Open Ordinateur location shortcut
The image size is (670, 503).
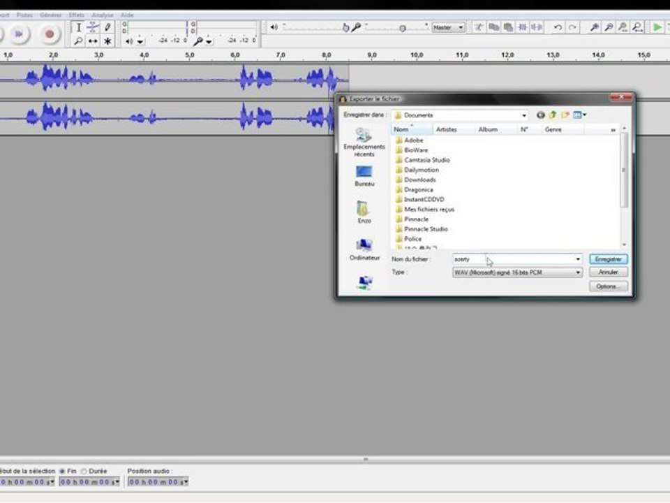tap(364, 249)
